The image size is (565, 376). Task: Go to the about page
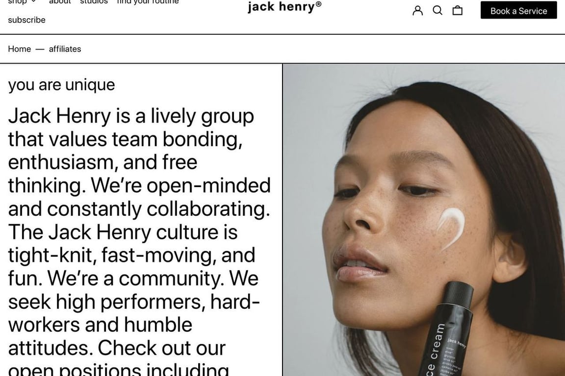click(60, 2)
